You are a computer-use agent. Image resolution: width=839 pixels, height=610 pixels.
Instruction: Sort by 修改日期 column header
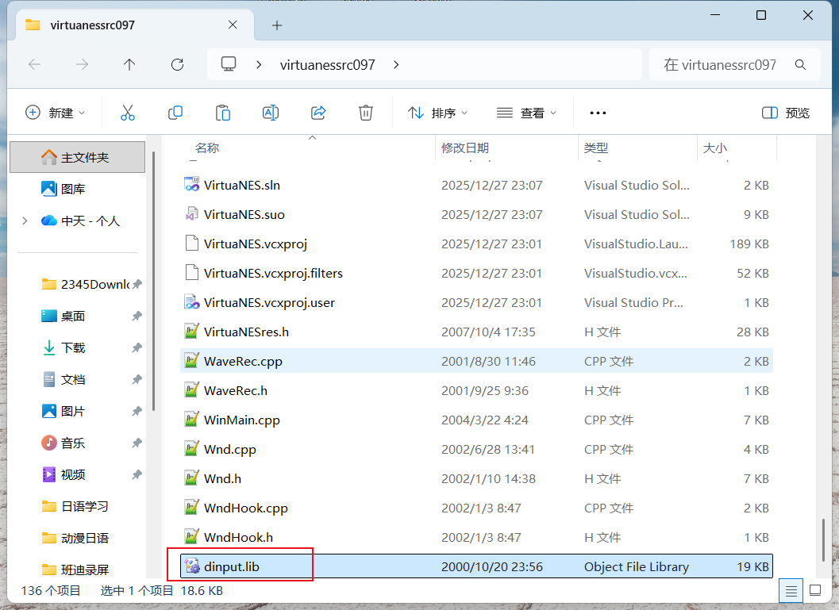[x=465, y=148]
